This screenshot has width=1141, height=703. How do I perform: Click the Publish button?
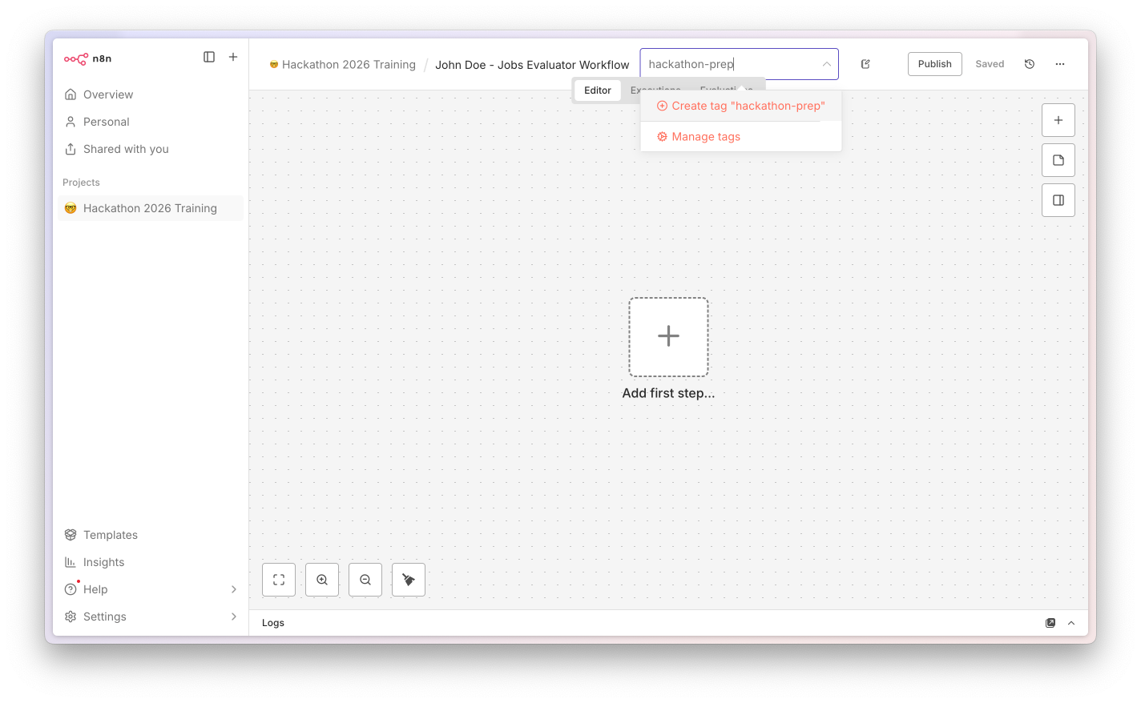[x=935, y=64]
